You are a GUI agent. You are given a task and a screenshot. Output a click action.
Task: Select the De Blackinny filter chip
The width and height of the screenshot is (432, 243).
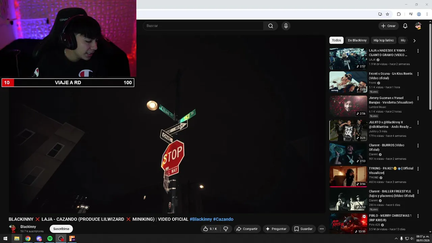(357, 40)
